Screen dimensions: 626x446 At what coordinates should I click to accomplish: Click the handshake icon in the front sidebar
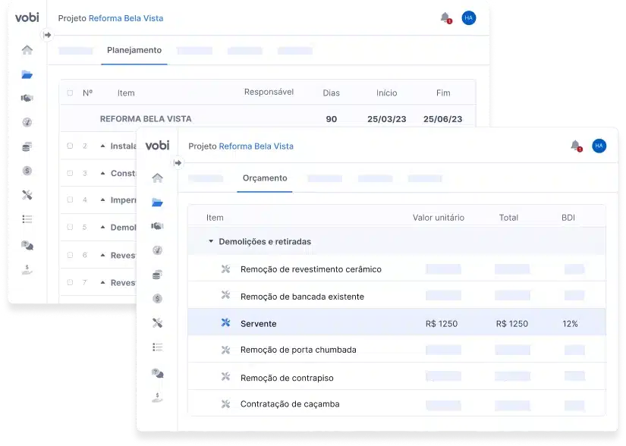(157, 226)
